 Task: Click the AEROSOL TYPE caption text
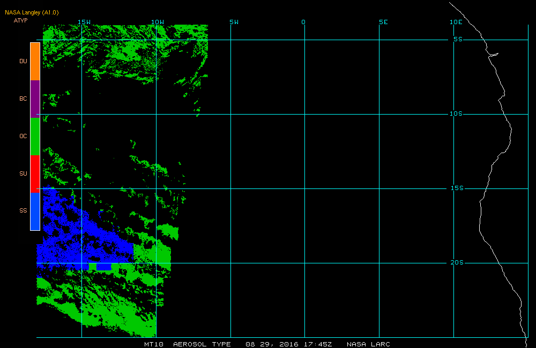202,344
